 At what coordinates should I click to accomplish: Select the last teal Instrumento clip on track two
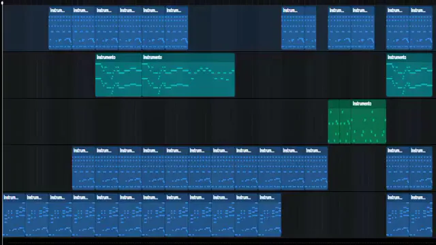pyautogui.click(x=409, y=75)
